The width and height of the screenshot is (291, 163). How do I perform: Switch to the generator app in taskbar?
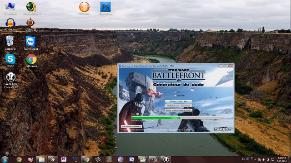tap(166, 159)
